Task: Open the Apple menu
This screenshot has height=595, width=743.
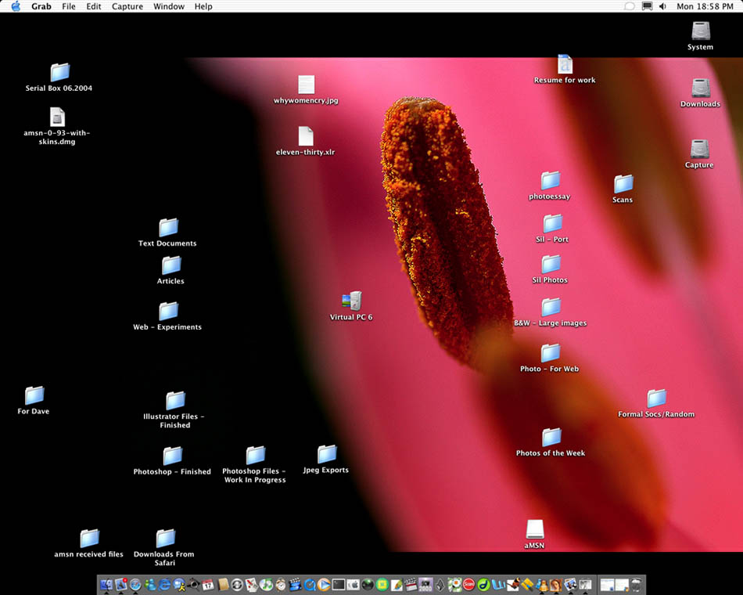Action: coord(15,6)
